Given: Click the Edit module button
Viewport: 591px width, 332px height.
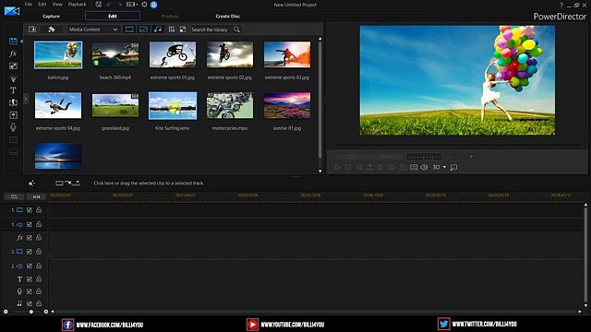Looking at the screenshot, I should click(113, 16).
